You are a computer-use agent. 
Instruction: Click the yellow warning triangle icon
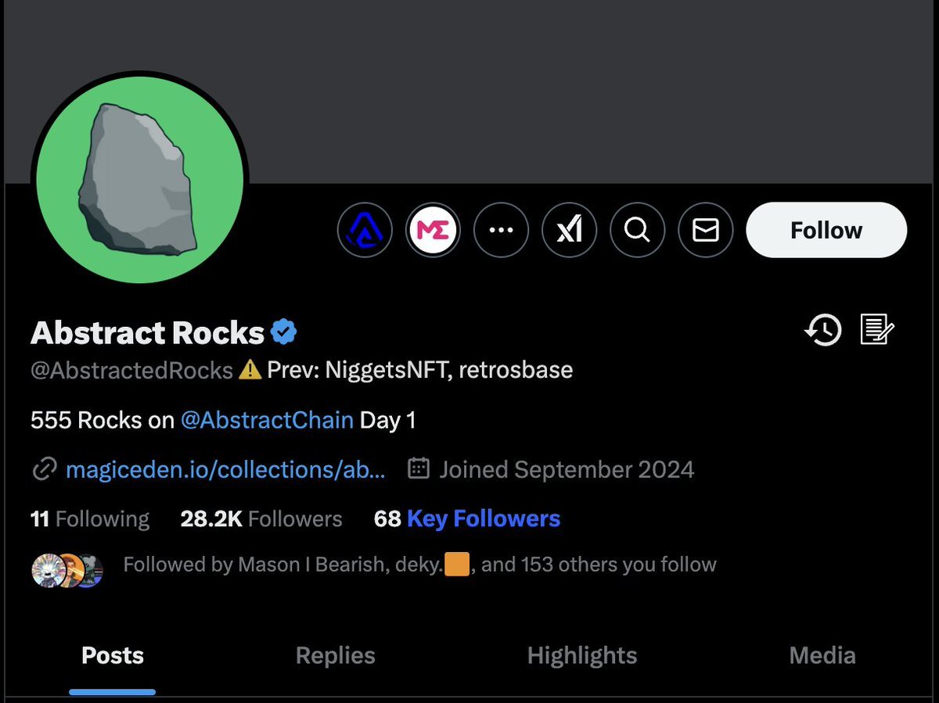250,369
